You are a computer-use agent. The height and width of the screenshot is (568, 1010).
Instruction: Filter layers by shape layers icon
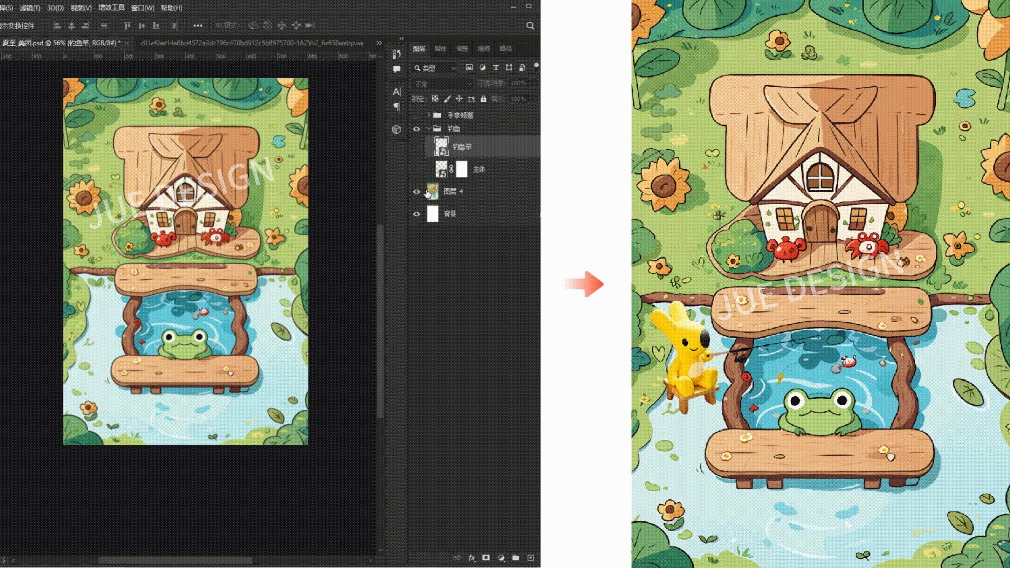click(509, 68)
